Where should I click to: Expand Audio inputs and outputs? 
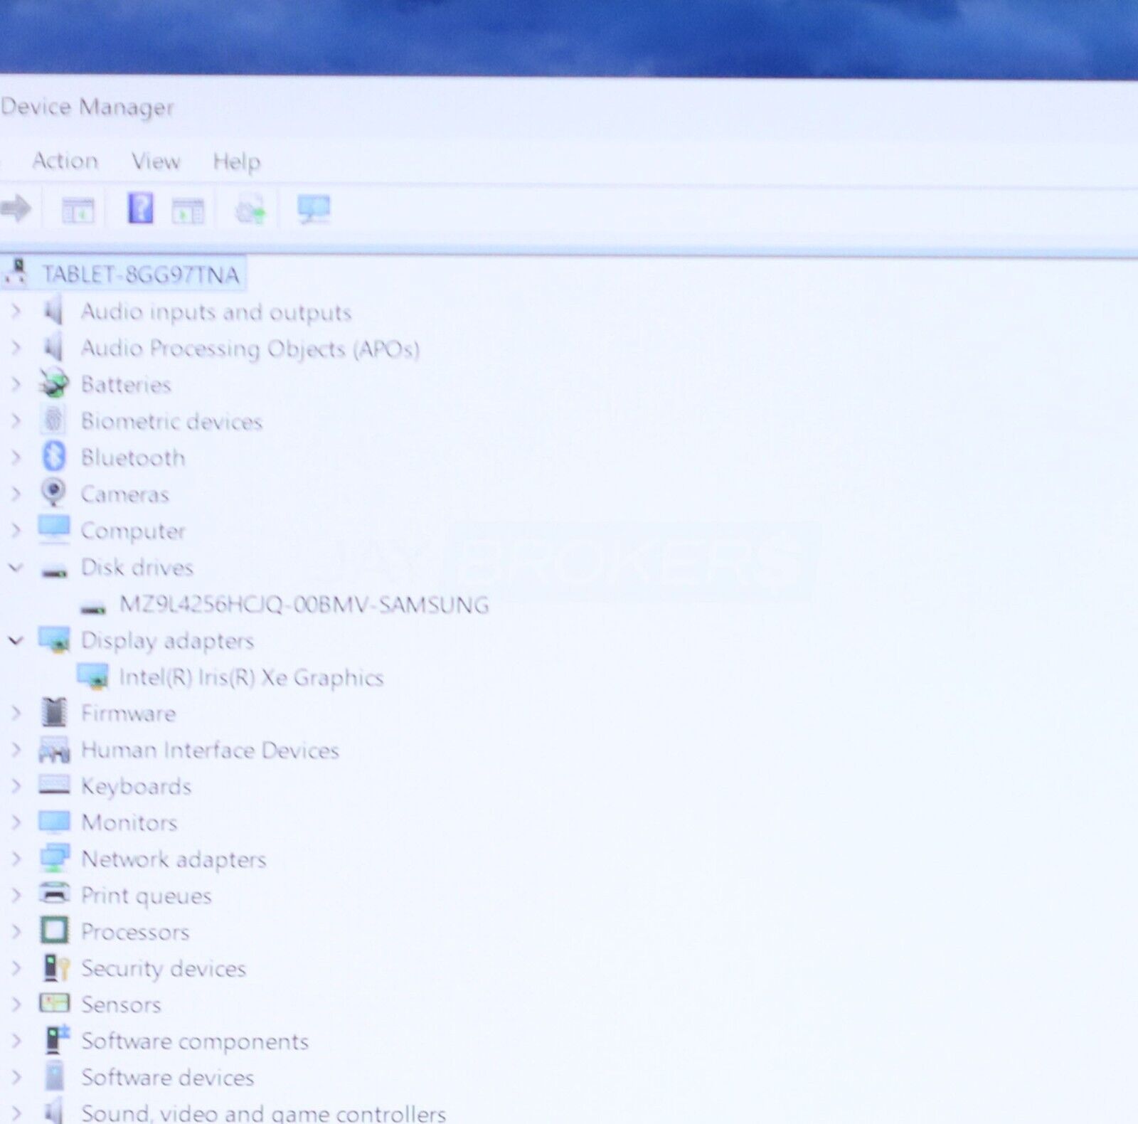[16, 311]
